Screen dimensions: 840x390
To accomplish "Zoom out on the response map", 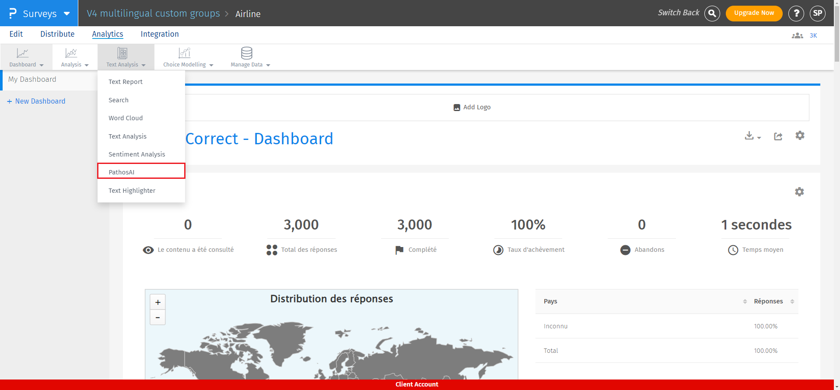I will click(x=158, y=317).
